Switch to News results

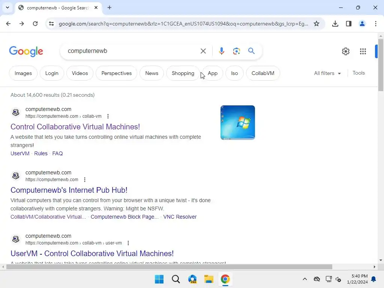(151, 73)
